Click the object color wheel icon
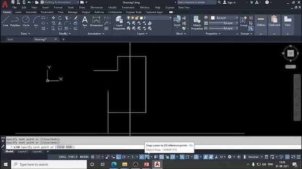This screenshot has width=302, height=169. click(206, 18)
